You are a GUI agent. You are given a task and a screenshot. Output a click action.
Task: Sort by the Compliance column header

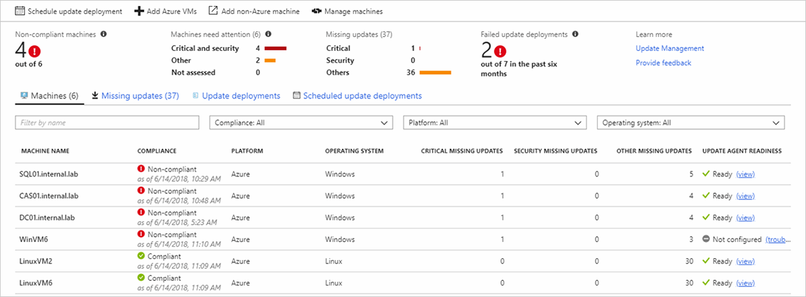pyautogui.click(x=158, y=151)
